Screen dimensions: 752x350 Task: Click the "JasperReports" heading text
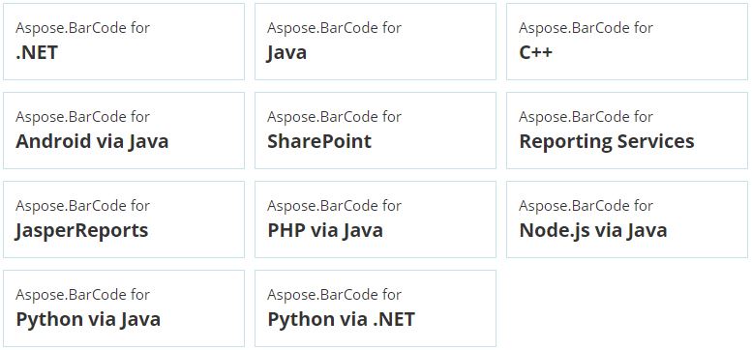[x=82, y=231]
